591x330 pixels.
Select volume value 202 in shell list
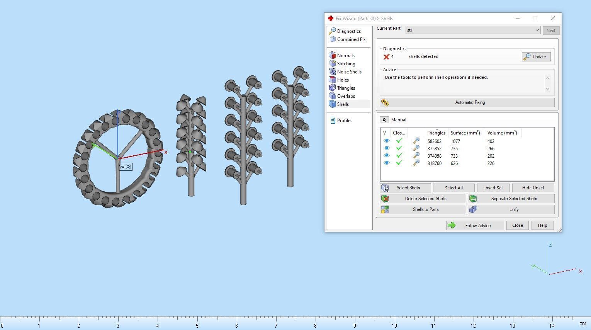pyautogui.click(x=491, y=156)
